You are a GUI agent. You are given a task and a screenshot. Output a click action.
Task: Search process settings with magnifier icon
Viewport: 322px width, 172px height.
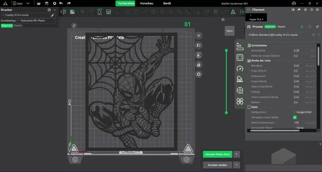coord(319,35)
